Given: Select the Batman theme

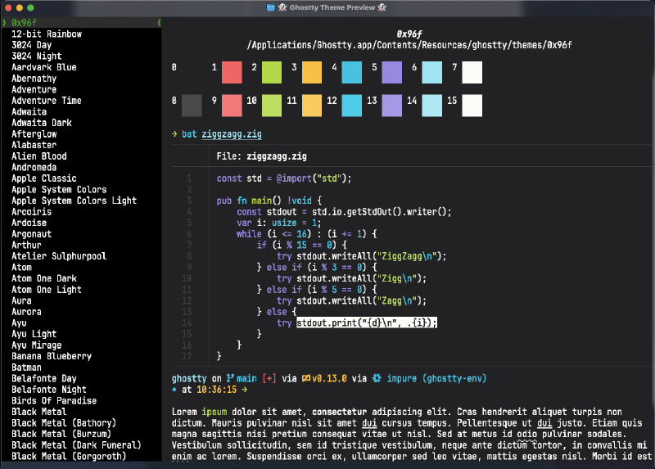Looking at the screenshot, I should click(x=26, y=368).
